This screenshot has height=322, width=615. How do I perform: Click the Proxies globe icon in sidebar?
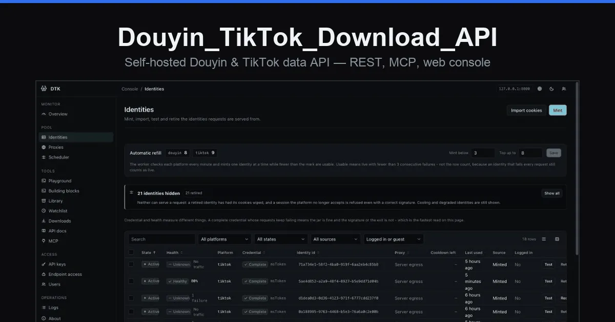click(44, 147)
